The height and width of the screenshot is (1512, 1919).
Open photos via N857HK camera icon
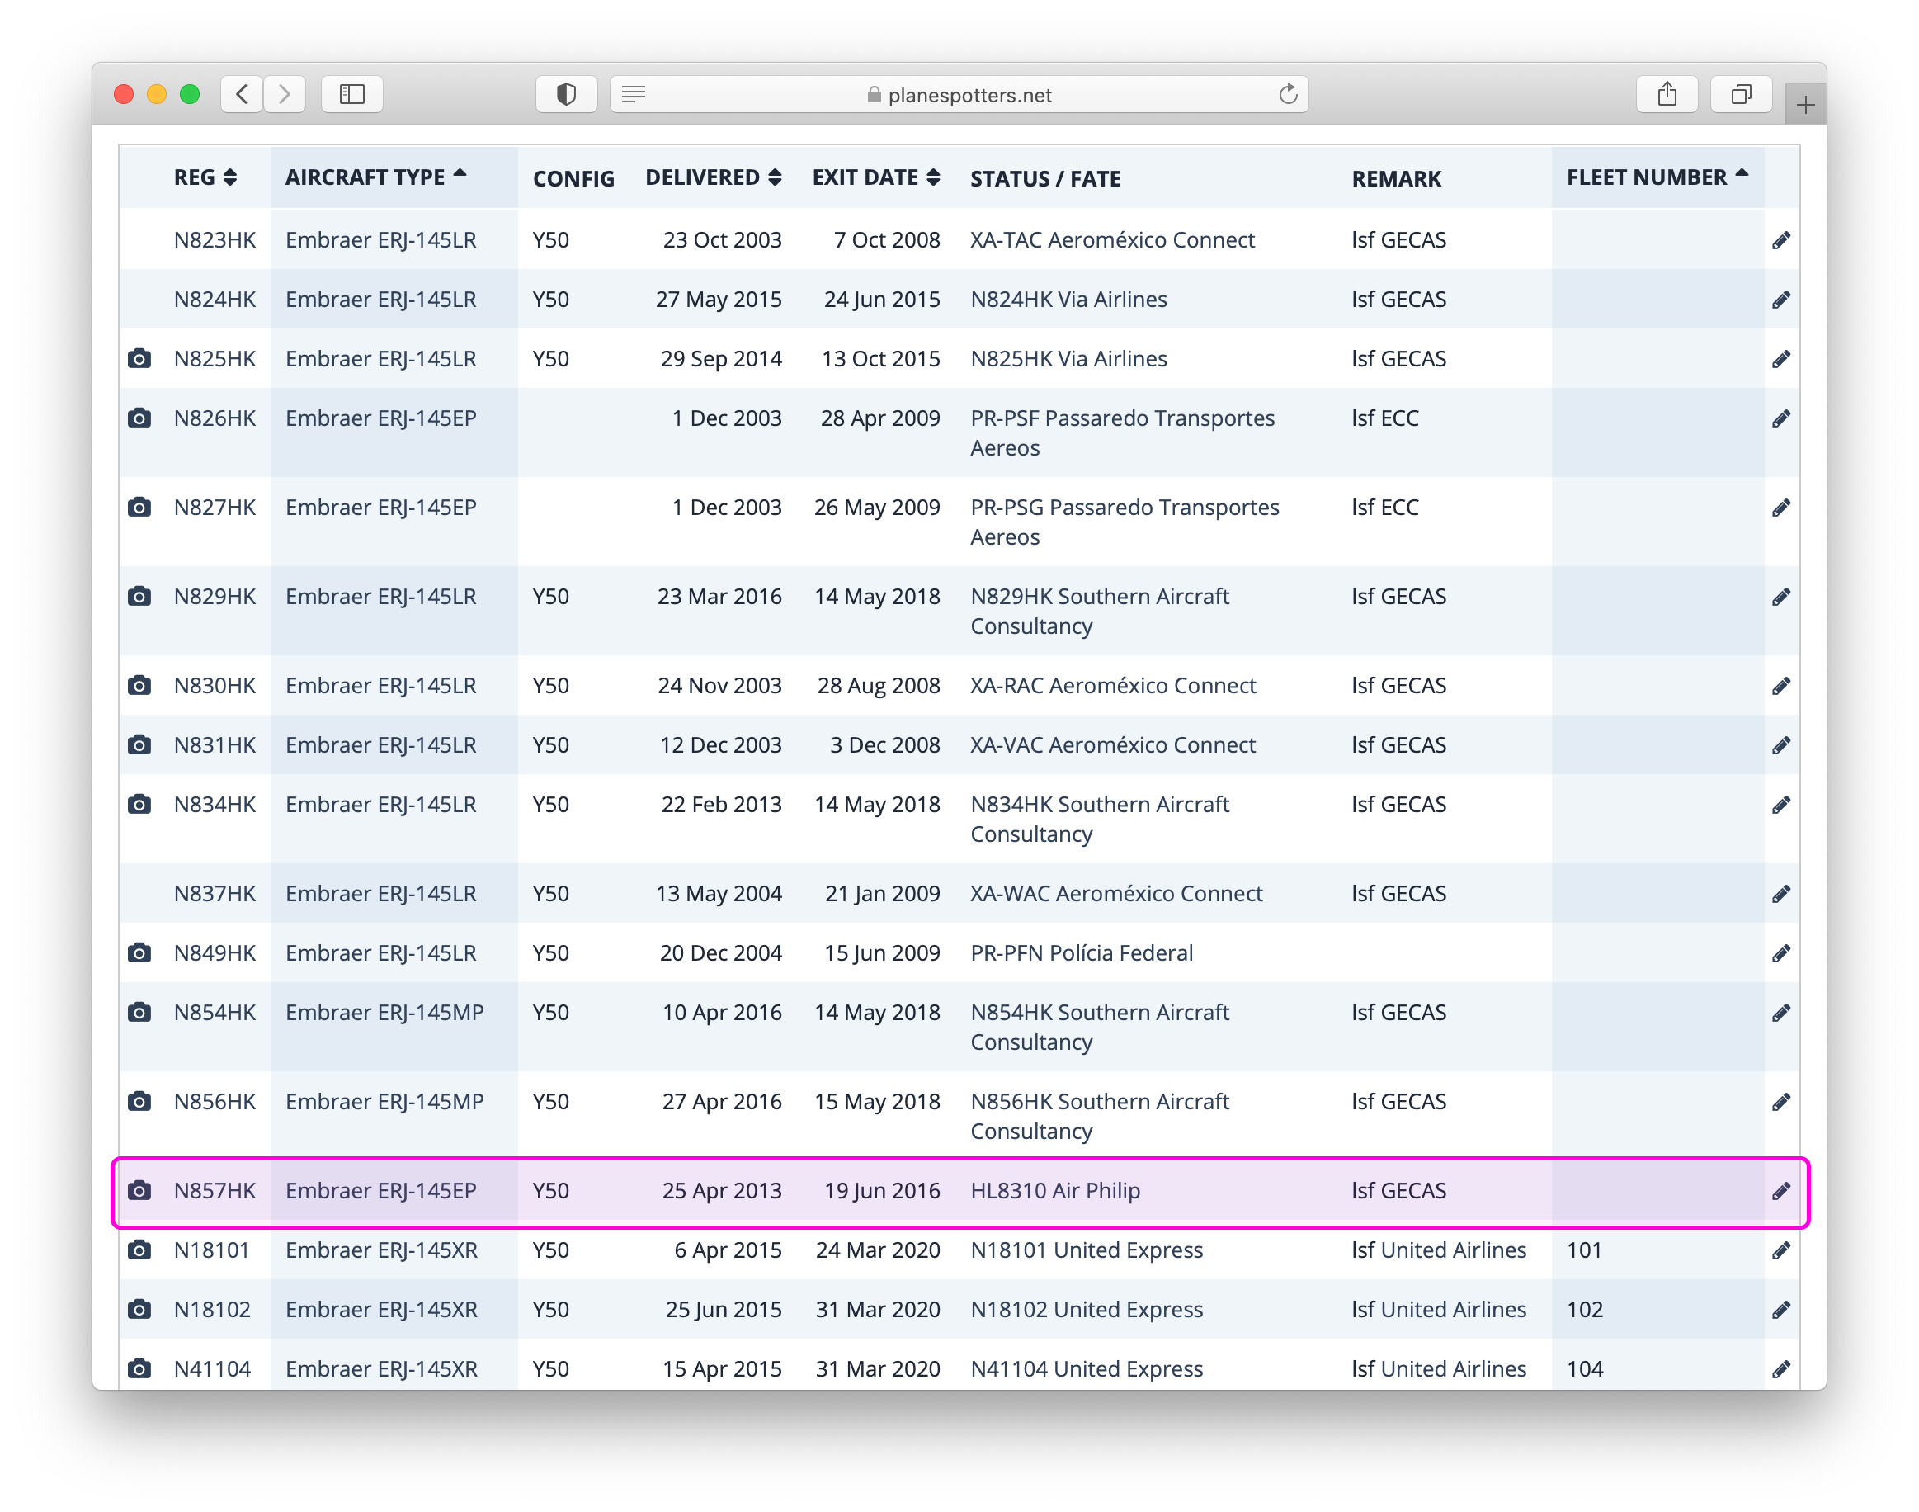(x=139, y=1191)
